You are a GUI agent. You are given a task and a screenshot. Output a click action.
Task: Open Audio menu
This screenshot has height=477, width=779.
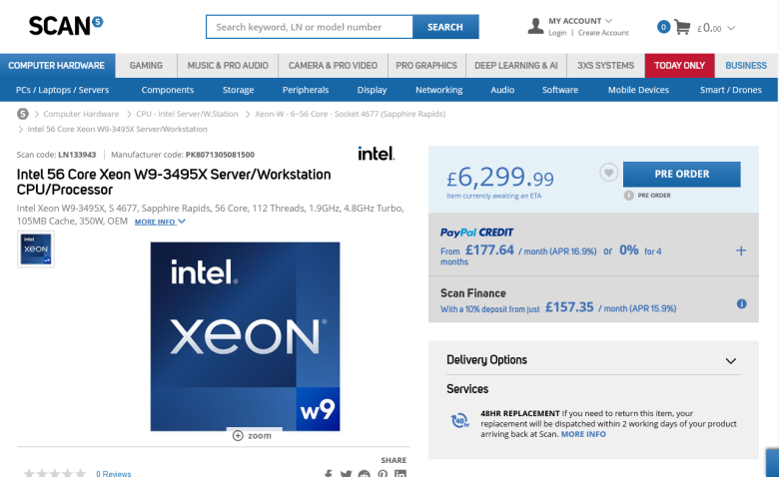pos(502,90)
